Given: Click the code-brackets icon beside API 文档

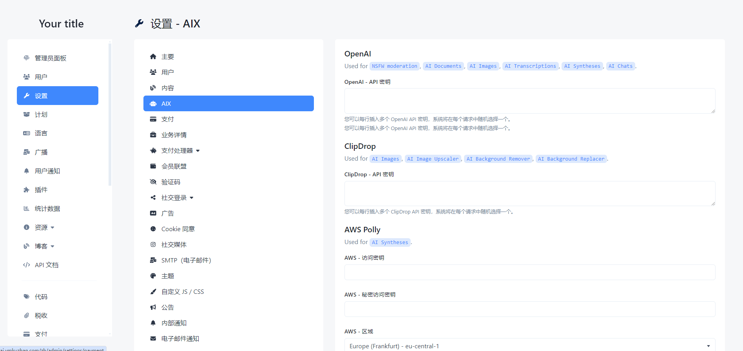Looking at the screenshot, I should tap(27, 265).
